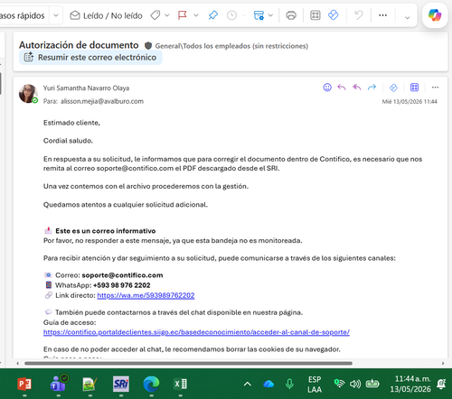Image resolution: width=452 pixels, height=399 pixels.
Task: Open the SRI app in taskbar
Action: click(121, 384)
